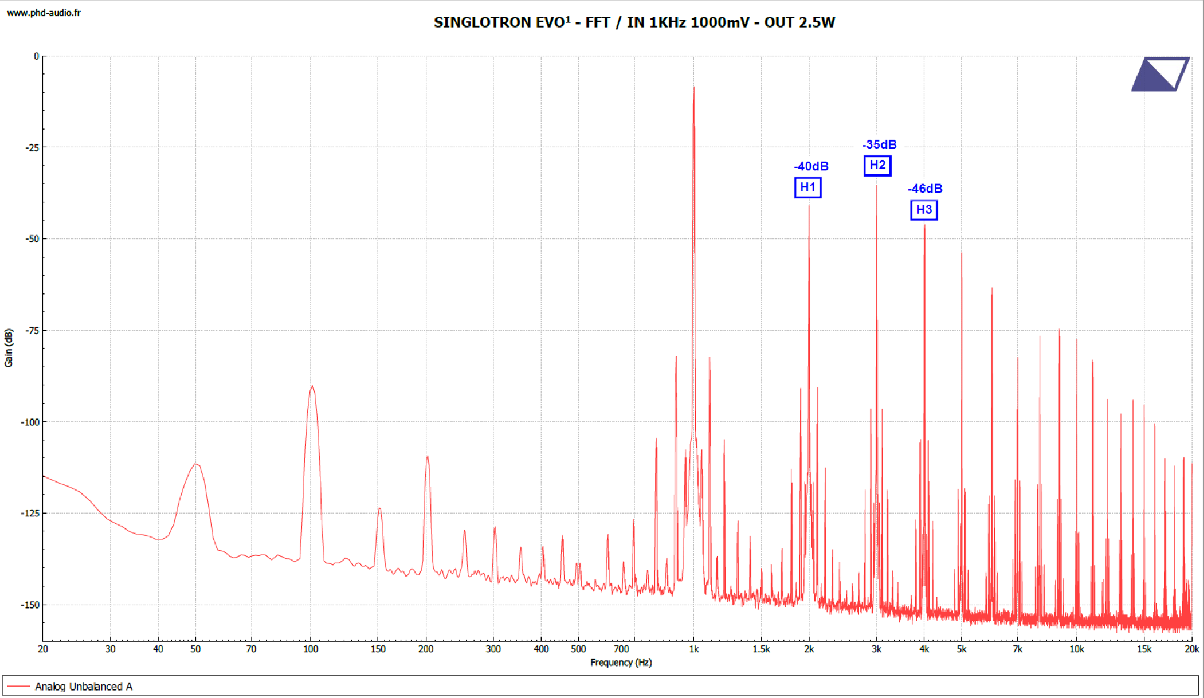This screenshot has height=698, width=1204.
Task: Click the 2k frequency tick label
Action: (809, 649)
